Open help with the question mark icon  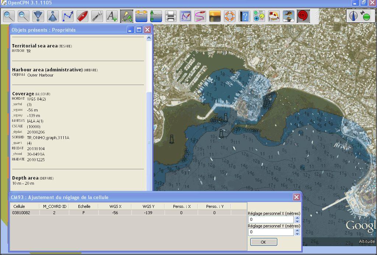pyautogui.click(x=244, y=16)
